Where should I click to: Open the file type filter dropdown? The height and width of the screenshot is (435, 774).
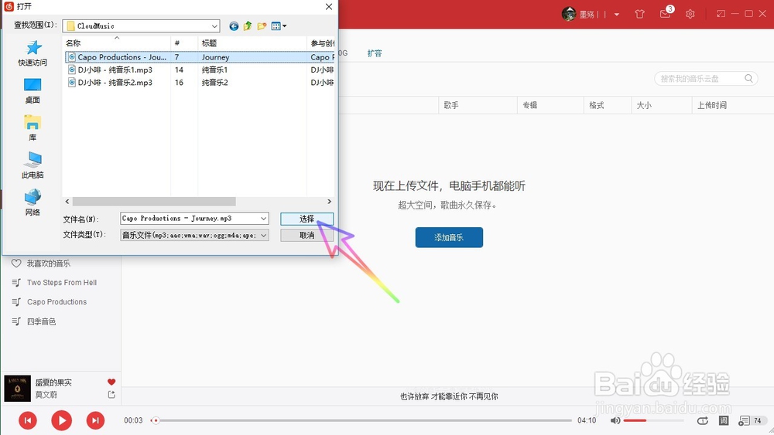point(194,236)
